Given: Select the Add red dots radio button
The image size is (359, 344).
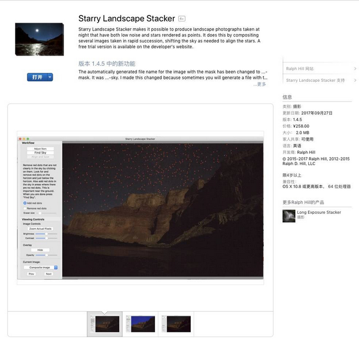Looking at the screenshot, I should 25,203.
